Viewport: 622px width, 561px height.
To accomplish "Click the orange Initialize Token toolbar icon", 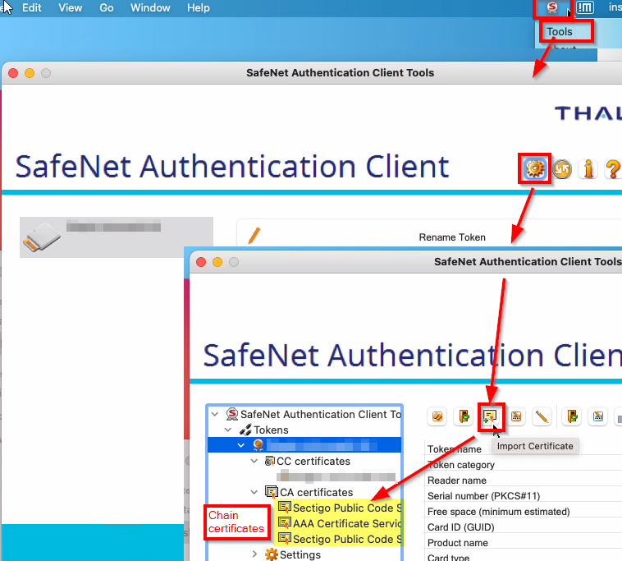I will tap(437, 416).
